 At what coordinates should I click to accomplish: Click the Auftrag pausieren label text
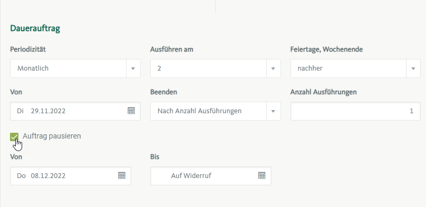52,136
